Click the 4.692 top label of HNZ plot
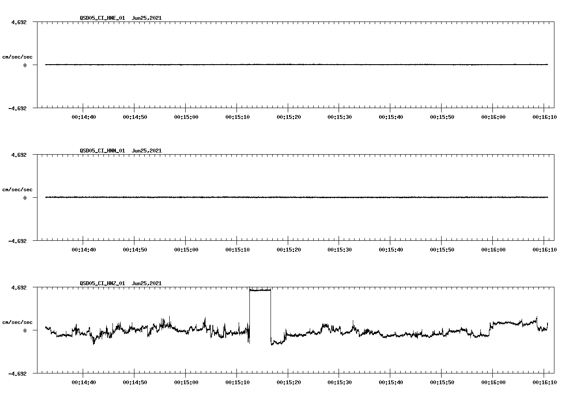This screenshot has height=398, width=585. tap(19, 287)
